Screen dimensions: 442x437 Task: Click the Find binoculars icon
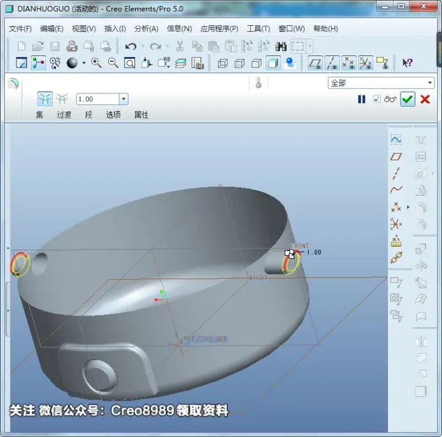[281, 46]
